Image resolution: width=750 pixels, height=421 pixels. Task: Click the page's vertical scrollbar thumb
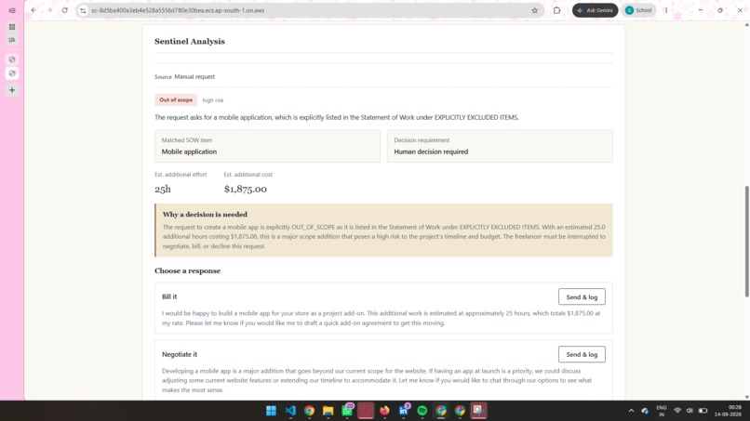point(746,242)
